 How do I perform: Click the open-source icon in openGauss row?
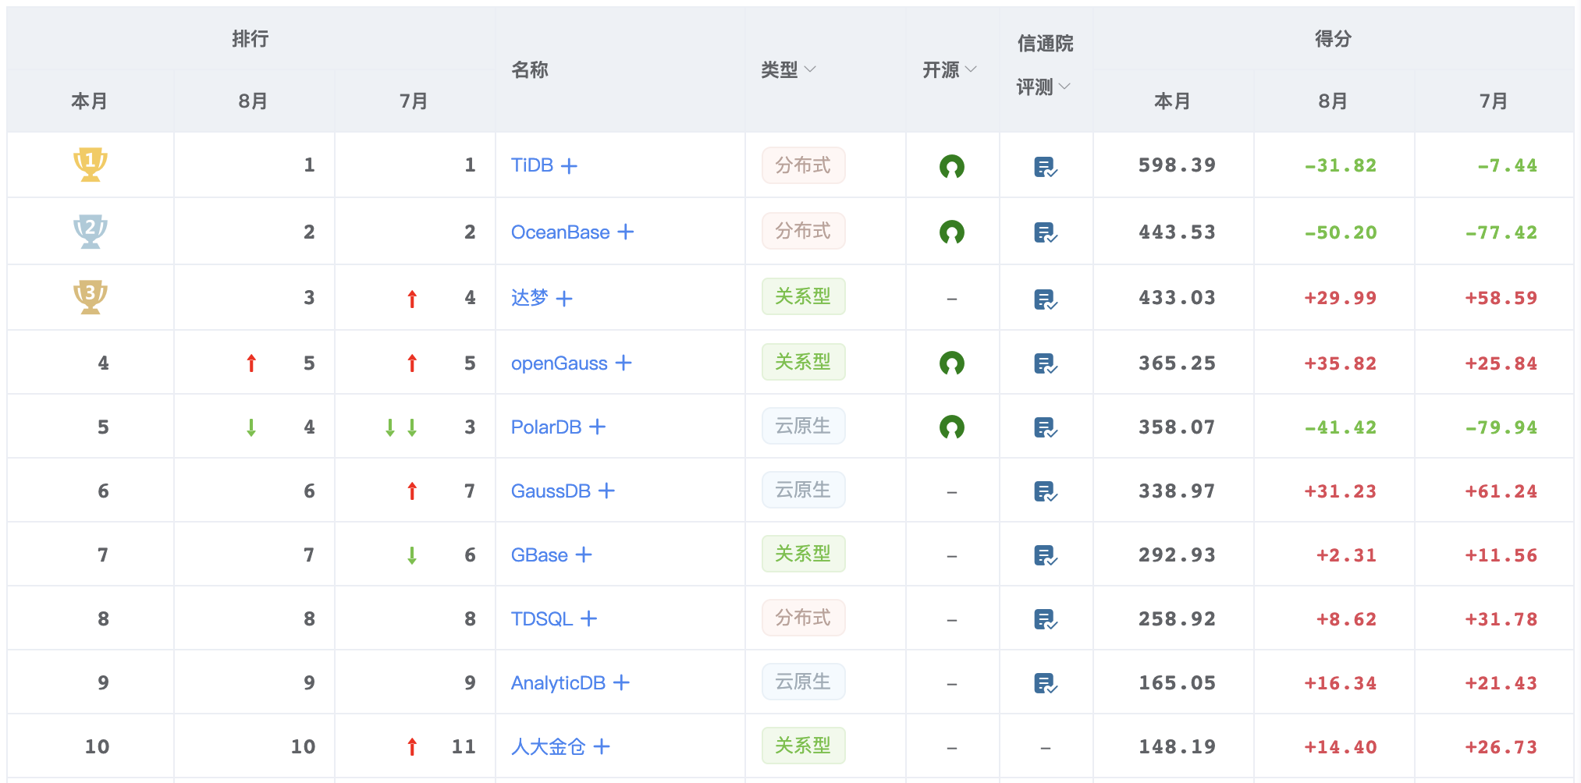tap(952, 363)
